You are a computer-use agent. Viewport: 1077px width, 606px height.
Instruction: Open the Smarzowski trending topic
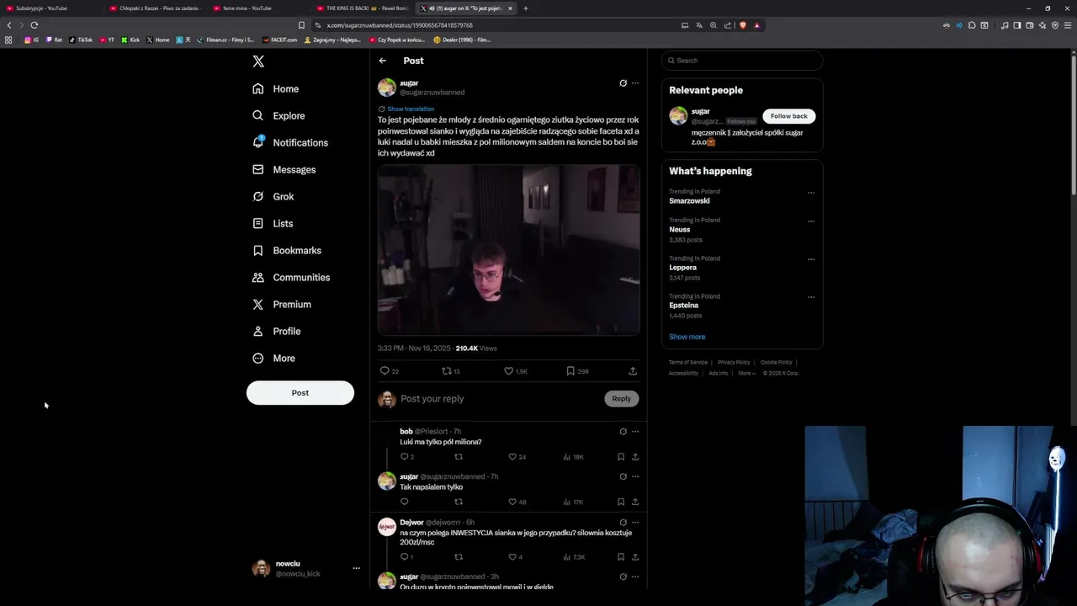point(690,201)
